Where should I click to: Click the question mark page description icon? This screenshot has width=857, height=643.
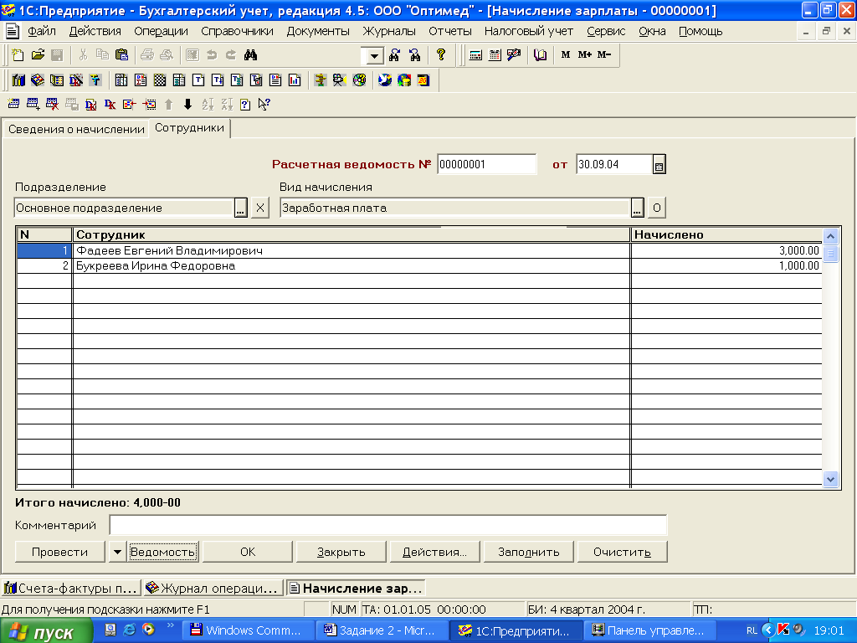pyautogui.click(x=245, y=104)
